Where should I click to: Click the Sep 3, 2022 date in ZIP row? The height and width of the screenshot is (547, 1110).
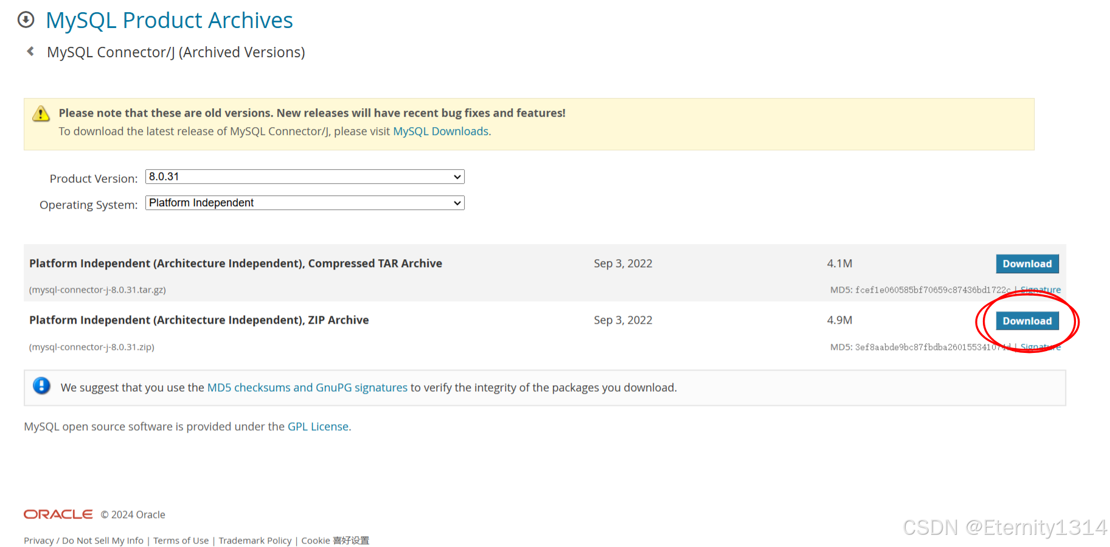(x=623, y=320)
